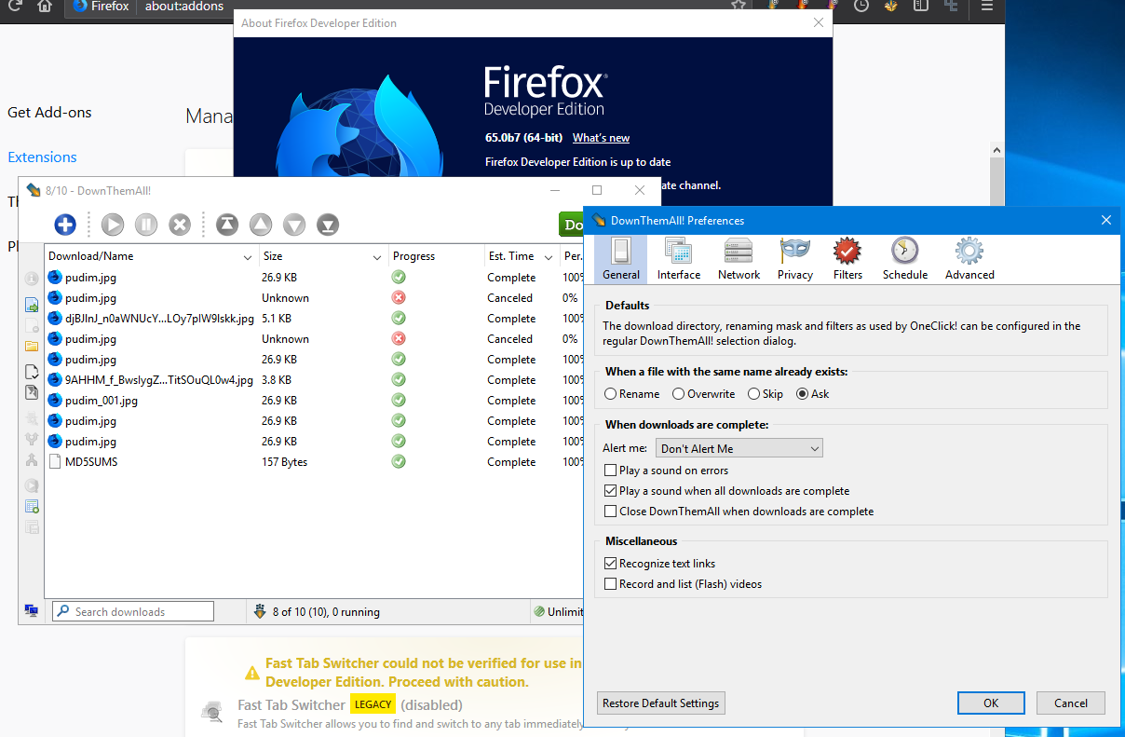Click the '8 of 10 (10), 0 running' status

click(x=326, y=612)
